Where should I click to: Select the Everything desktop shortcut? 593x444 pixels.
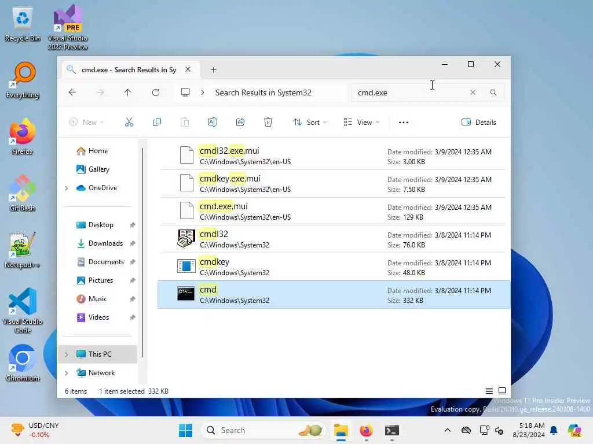(23, 80)
